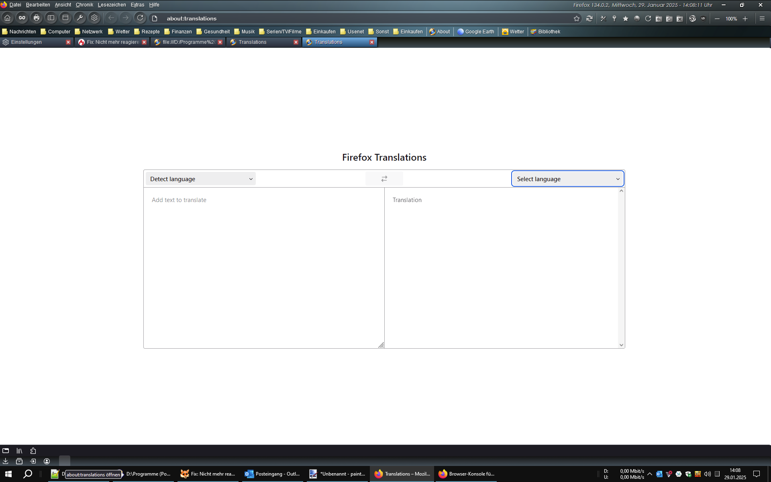
Task: Open the Select language target dropdown
Action: coord(567,179)
